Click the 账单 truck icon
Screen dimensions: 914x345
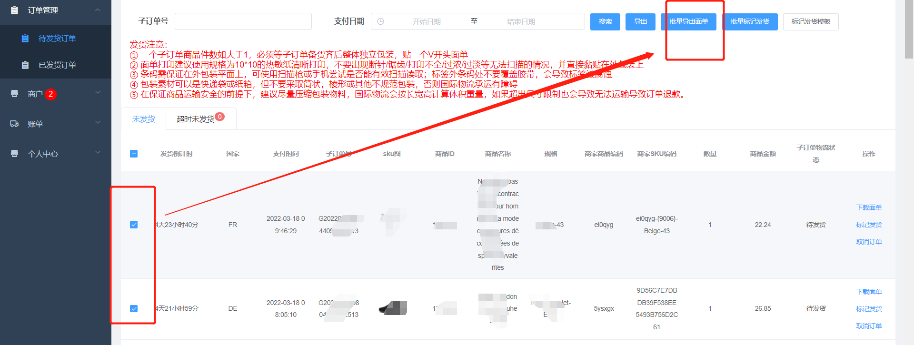(x=14, y=124)
